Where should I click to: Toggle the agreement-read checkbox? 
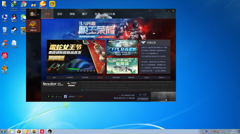pyautogui.click(x=119, y=95)
